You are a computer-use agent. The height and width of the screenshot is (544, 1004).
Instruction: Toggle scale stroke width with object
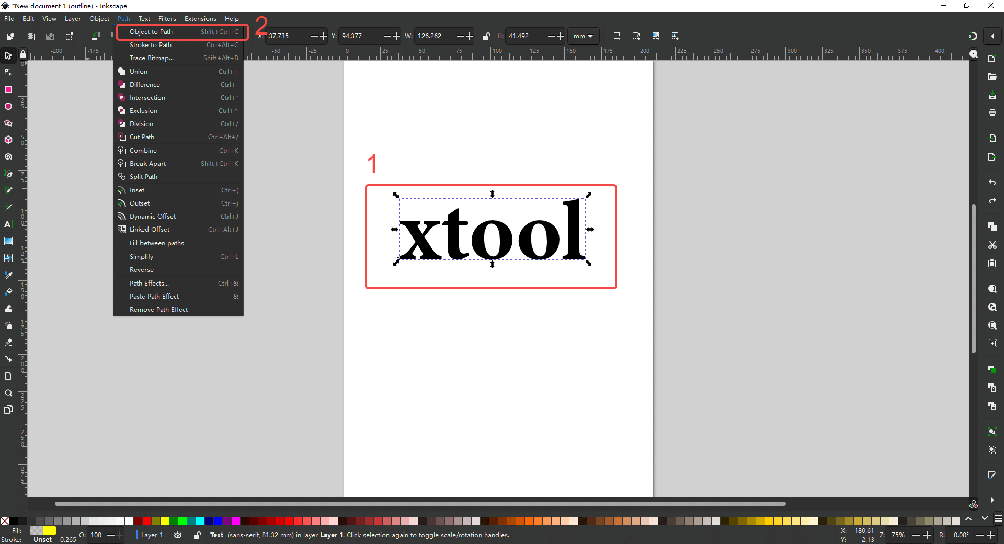point(617,36)
